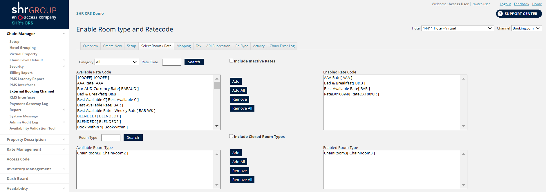Click the Available Rate Code scrollbar thumb
This screenshot has width=546, height=192.
pos(217,86)
